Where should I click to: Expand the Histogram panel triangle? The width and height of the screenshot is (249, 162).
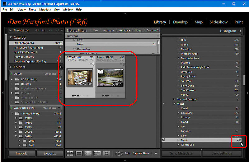pyautogui.click(x=240, y=31)
